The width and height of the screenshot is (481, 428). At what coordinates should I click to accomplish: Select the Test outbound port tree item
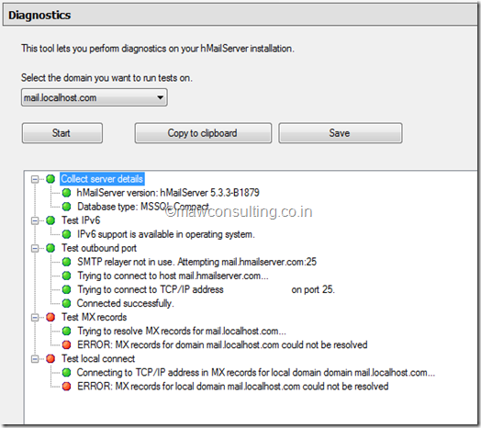coord(99,248)
